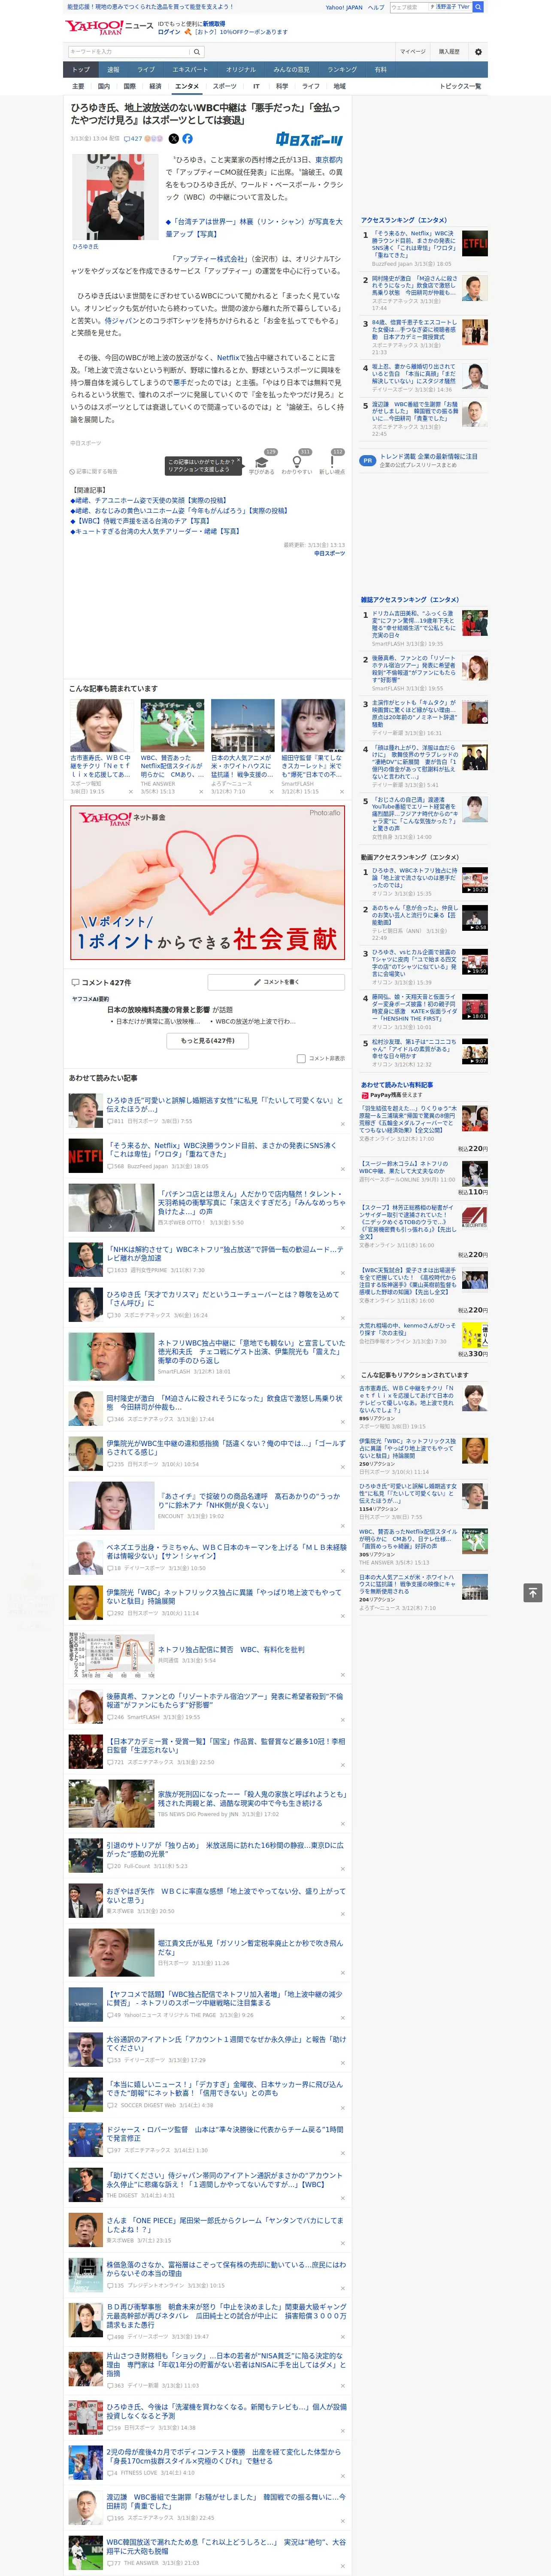Open the エキスパート navigation tab
This screenshot has width=551, height=2576.
(x=190, y=70)
